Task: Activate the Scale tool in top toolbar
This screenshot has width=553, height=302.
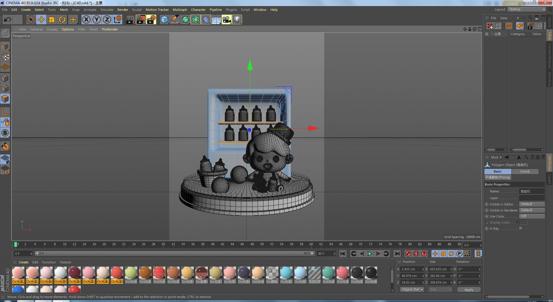Action: pos(52,20)
